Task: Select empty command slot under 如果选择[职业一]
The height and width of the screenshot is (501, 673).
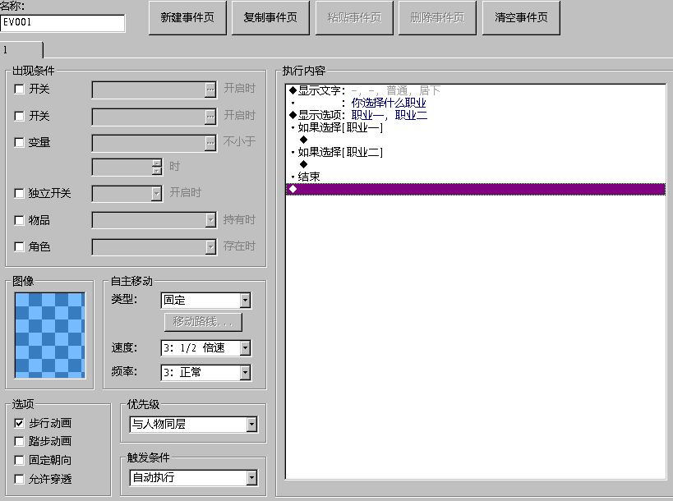Action: pyautogui.click(x=476, y=140)
